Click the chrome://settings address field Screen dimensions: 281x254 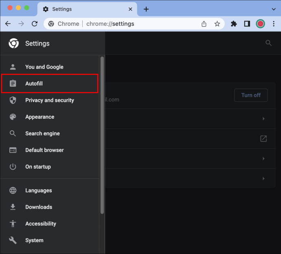pyautogui.click(x=134, y=24)
